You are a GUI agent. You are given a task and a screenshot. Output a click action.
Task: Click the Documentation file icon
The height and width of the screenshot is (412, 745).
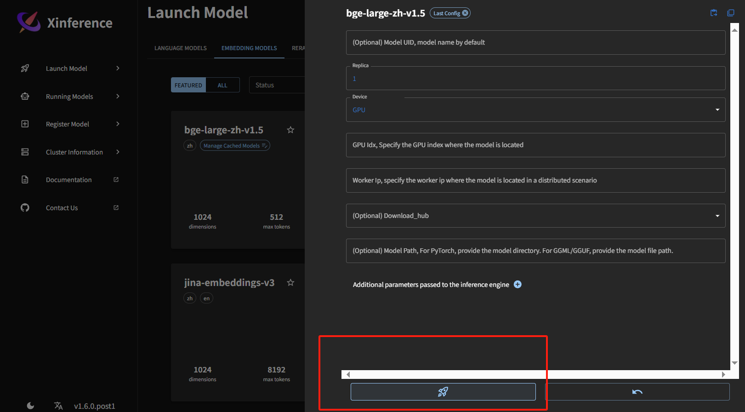(x=25, y=180)
